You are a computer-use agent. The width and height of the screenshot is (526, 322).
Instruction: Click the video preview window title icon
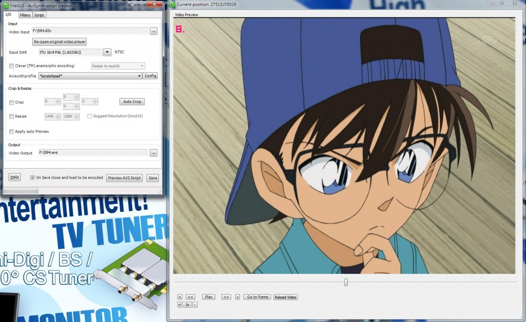tap(172, 4)
